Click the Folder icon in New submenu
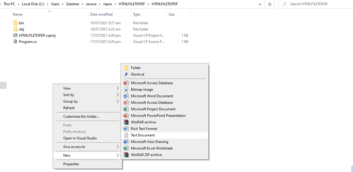Viewport: 353px width, 172px height. coord(126,68)
